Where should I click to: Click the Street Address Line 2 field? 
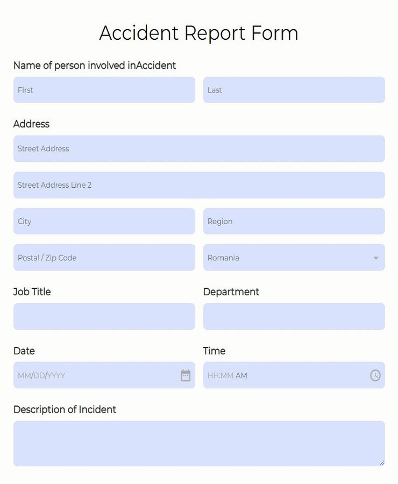click(x=199, y=185)
